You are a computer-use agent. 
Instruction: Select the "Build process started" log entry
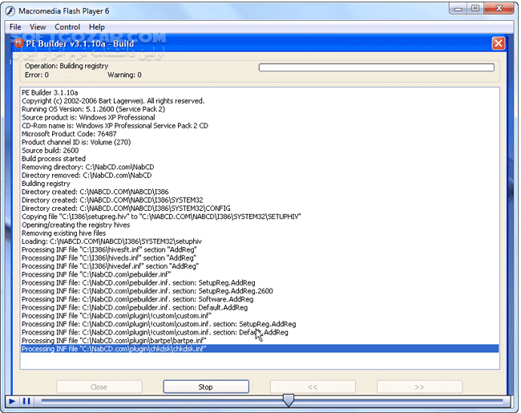(53, 159)
